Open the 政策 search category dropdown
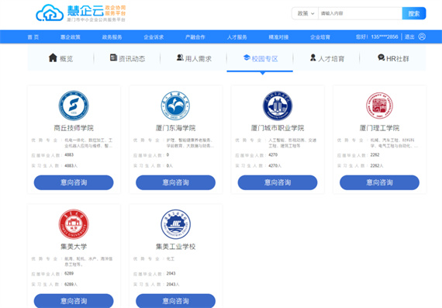 pos(306,13)
